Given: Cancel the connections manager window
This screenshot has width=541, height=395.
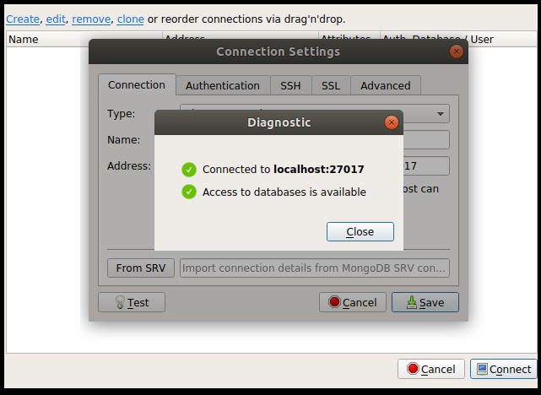Looking at the screenshot, I should (x=431, y=369).
